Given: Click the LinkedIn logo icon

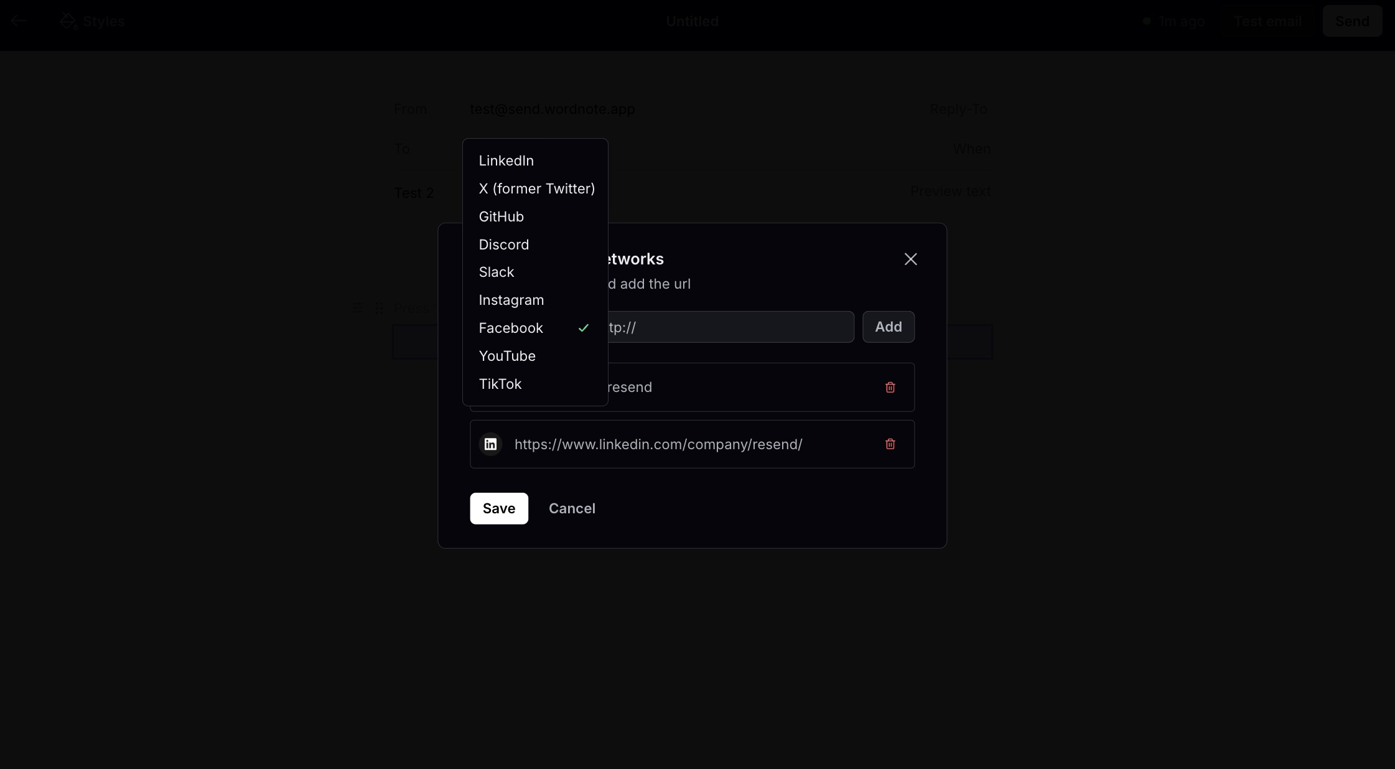Looking at the screenshot, I should click(490, 444).
